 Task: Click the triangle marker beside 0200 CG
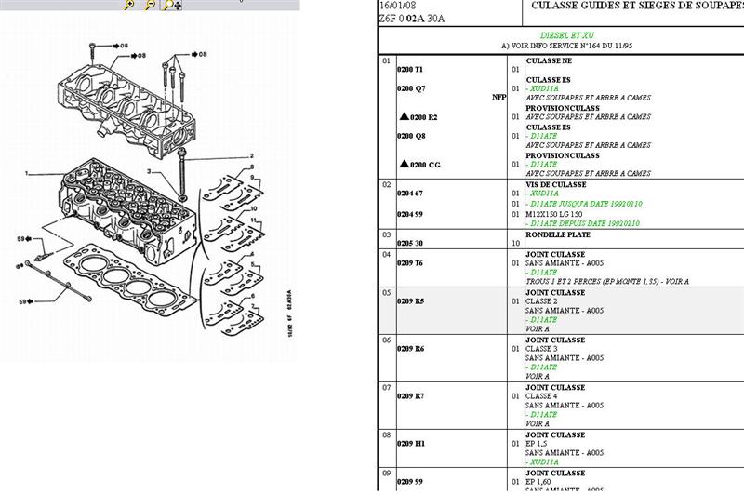pyautogui.click(x=404, y=164)
